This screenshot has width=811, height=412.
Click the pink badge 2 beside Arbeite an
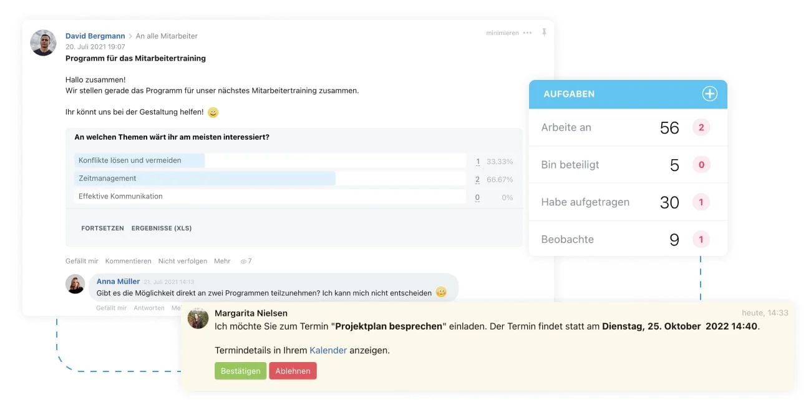(x=701, y=127)
